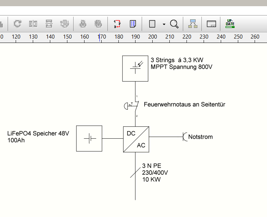Open the blue list document icon
Viewport: 267px width, 217px height.
coord(133,24)
